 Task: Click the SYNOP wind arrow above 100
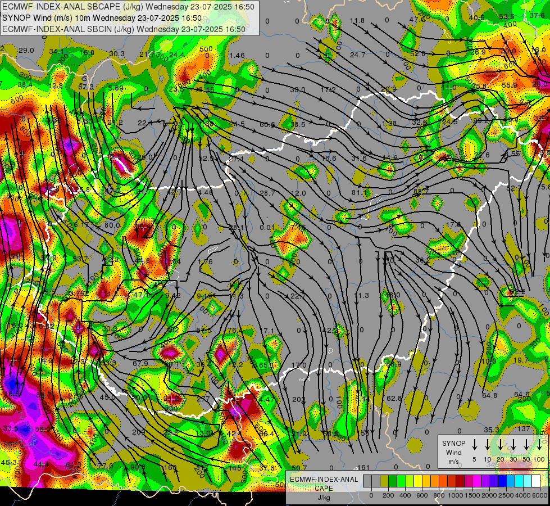539,444
